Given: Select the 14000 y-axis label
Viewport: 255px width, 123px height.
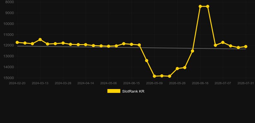Looking at the screenshot, I should click(9, 67).
